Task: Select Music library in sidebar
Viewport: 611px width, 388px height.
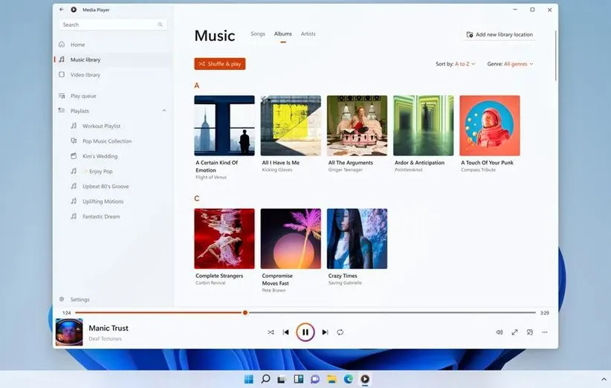Action: 113,59
